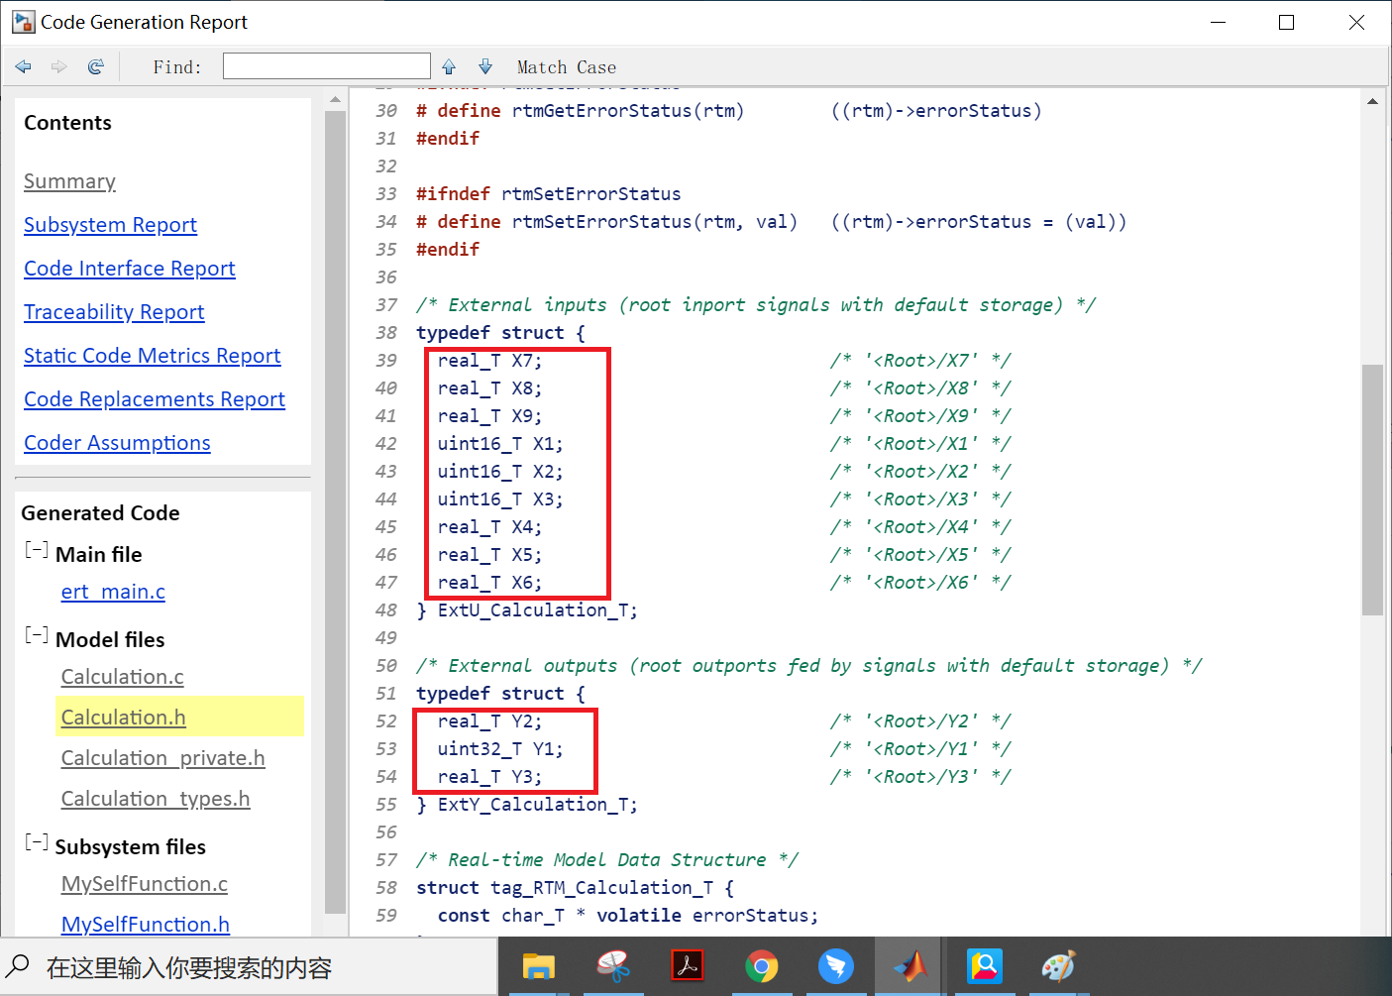Click the '<Root>/Y2' comment

(920, 721)
